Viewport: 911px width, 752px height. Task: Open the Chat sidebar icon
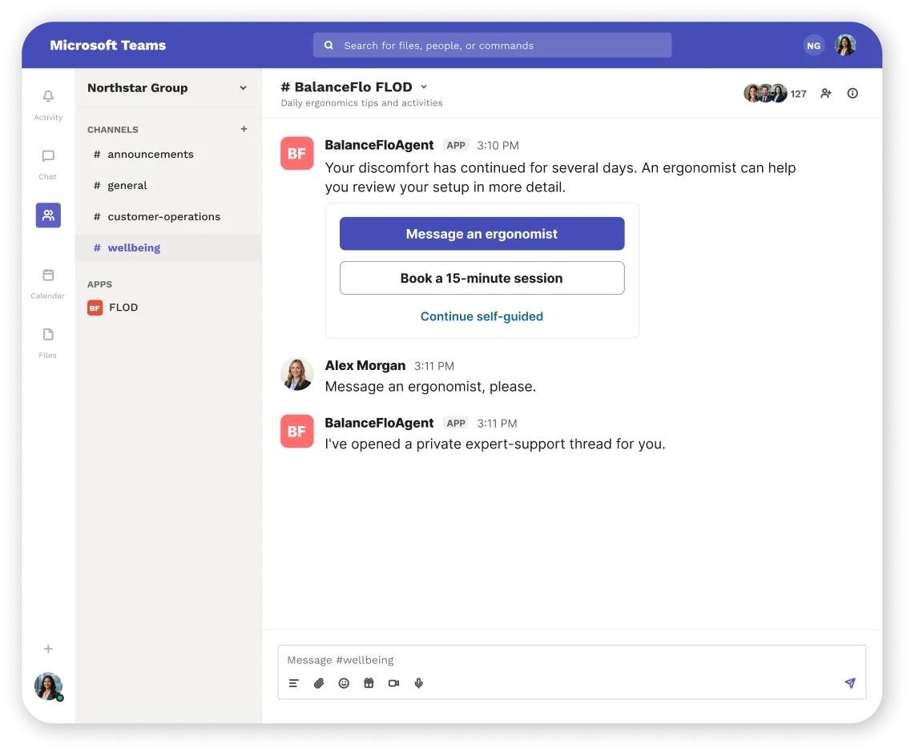48,156
